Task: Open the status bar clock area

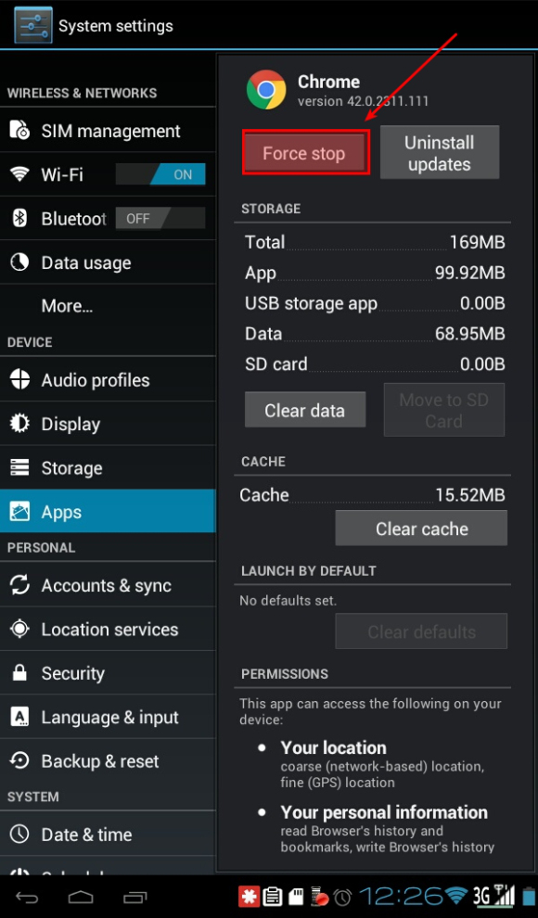Action: point(401,897)
